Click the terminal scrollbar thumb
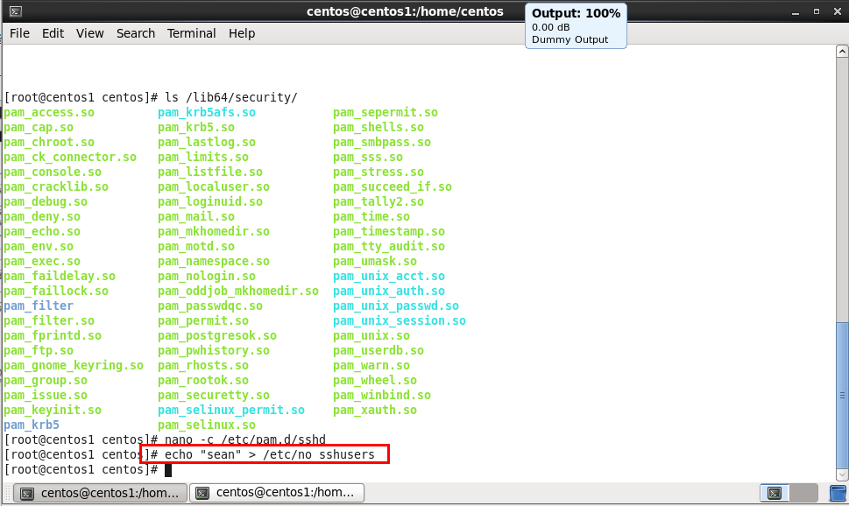Viewport: 849px width, 506px height. point(842,395)
